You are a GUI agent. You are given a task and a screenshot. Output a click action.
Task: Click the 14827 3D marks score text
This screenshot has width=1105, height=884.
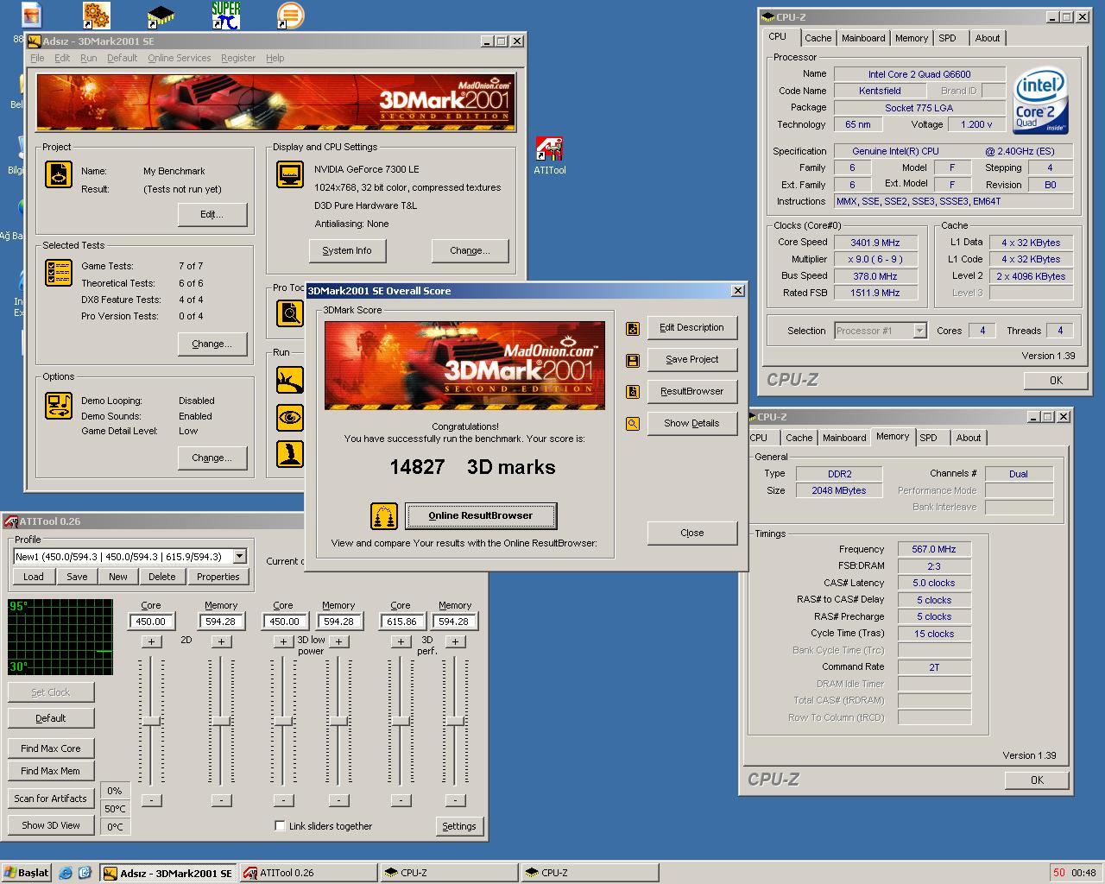point(473,467)
